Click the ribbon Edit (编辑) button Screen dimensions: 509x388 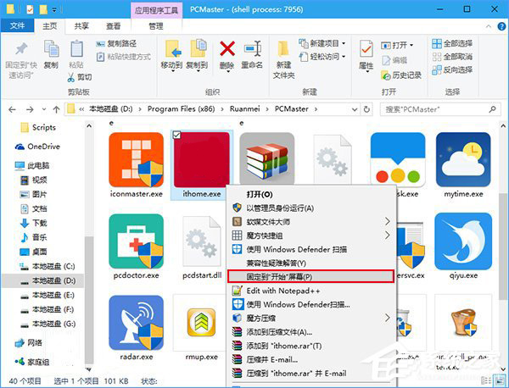pos(394,60)
